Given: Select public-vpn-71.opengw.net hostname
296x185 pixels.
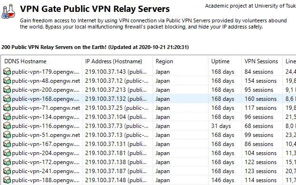Looking at the screenshot, I should (x=46, y=108).
